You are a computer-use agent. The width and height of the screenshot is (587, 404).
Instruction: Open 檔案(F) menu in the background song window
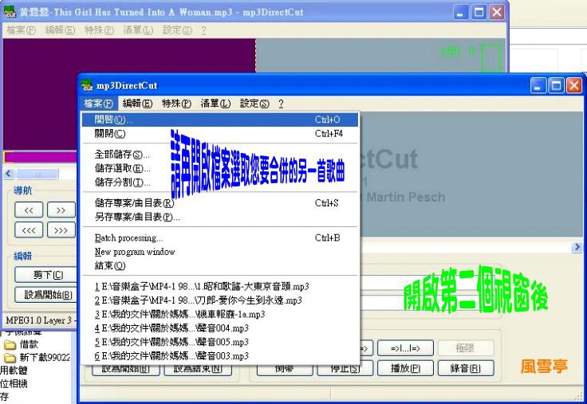pos(21,30)
